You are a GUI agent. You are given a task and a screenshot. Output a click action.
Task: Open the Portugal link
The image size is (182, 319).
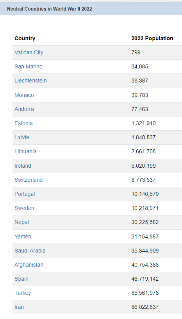pos(25,194)
